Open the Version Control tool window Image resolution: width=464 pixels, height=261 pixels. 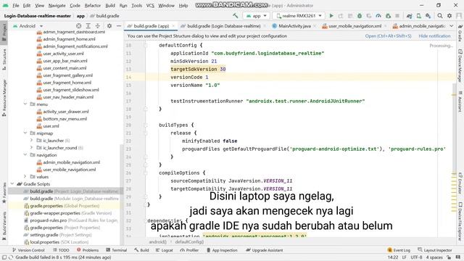pyautogui.click(x=28, y=250)
